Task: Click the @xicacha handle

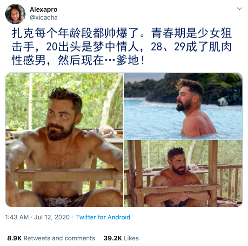Action: point(44,17)
